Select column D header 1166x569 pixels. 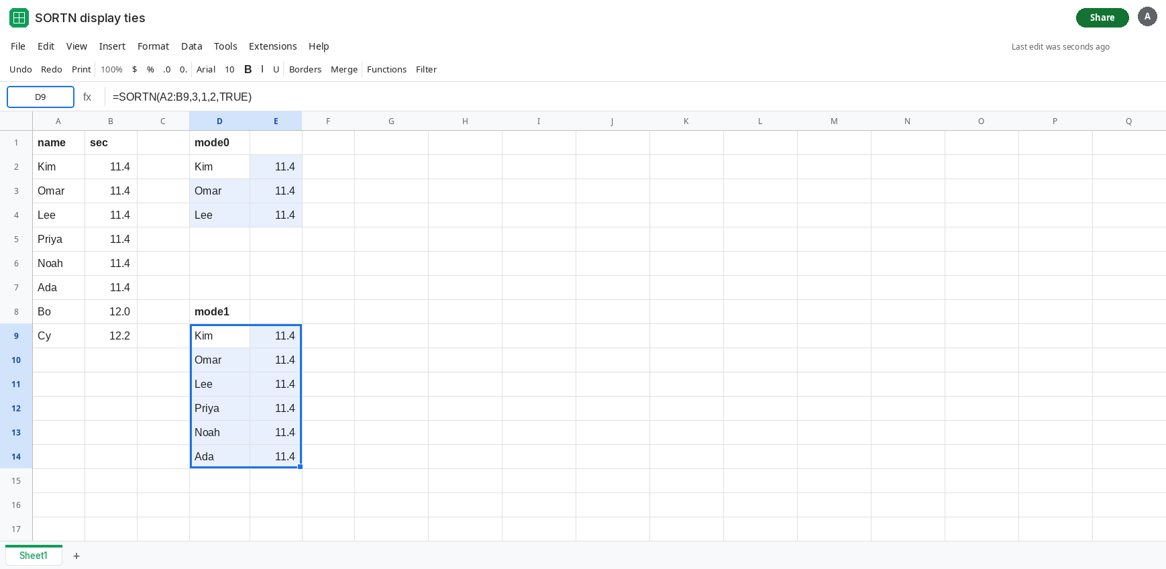point(219,121)
